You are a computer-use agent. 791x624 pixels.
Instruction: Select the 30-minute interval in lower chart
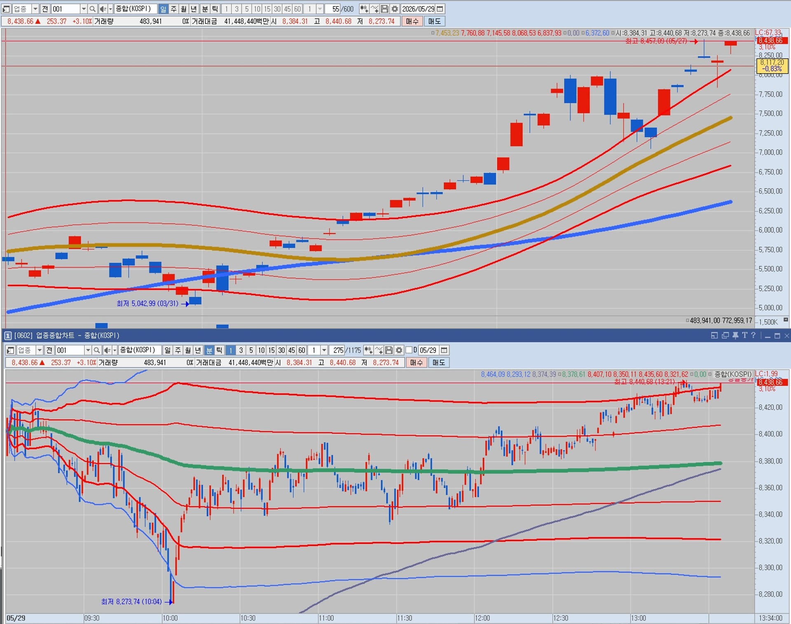[x=281, y=350]
